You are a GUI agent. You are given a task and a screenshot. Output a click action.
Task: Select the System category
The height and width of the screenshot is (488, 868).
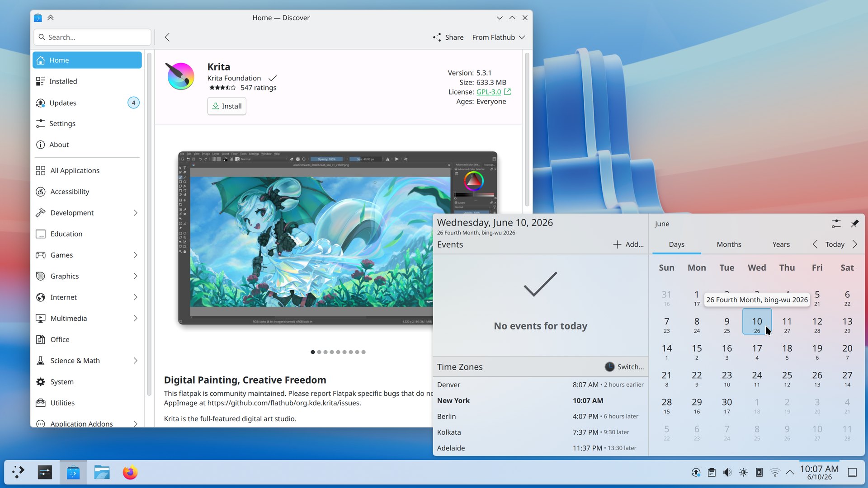(x=87, y=382)
